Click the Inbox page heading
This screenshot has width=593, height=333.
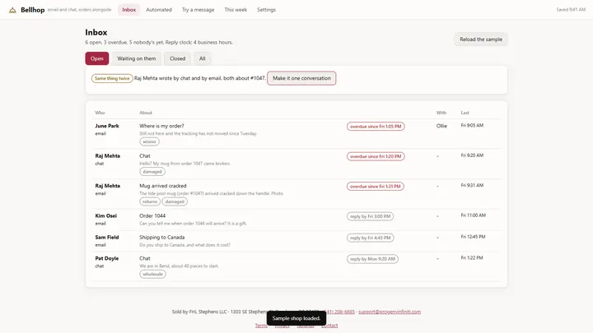[x=96, y=32]
